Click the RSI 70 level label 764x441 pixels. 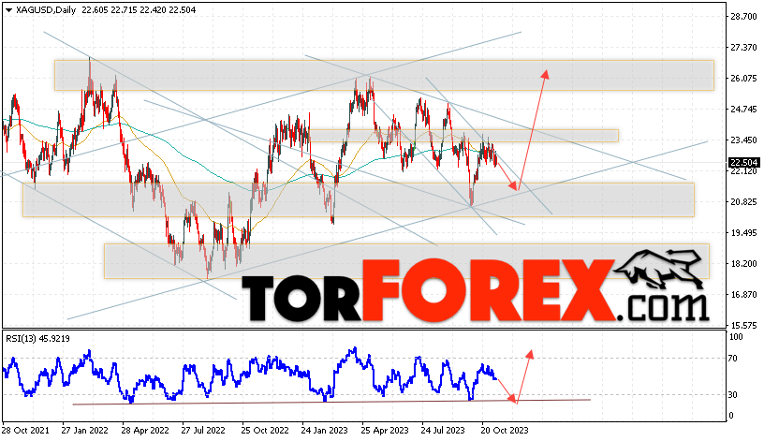point(733,359)
